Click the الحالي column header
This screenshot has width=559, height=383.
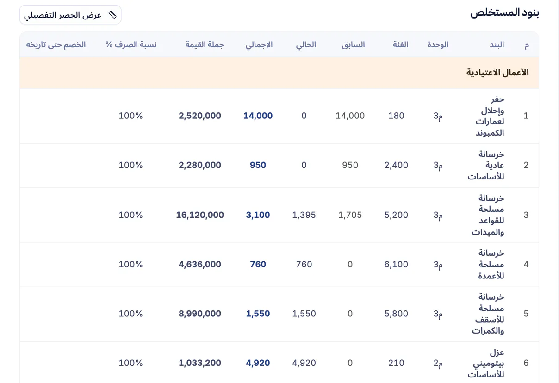pos(306,44)
